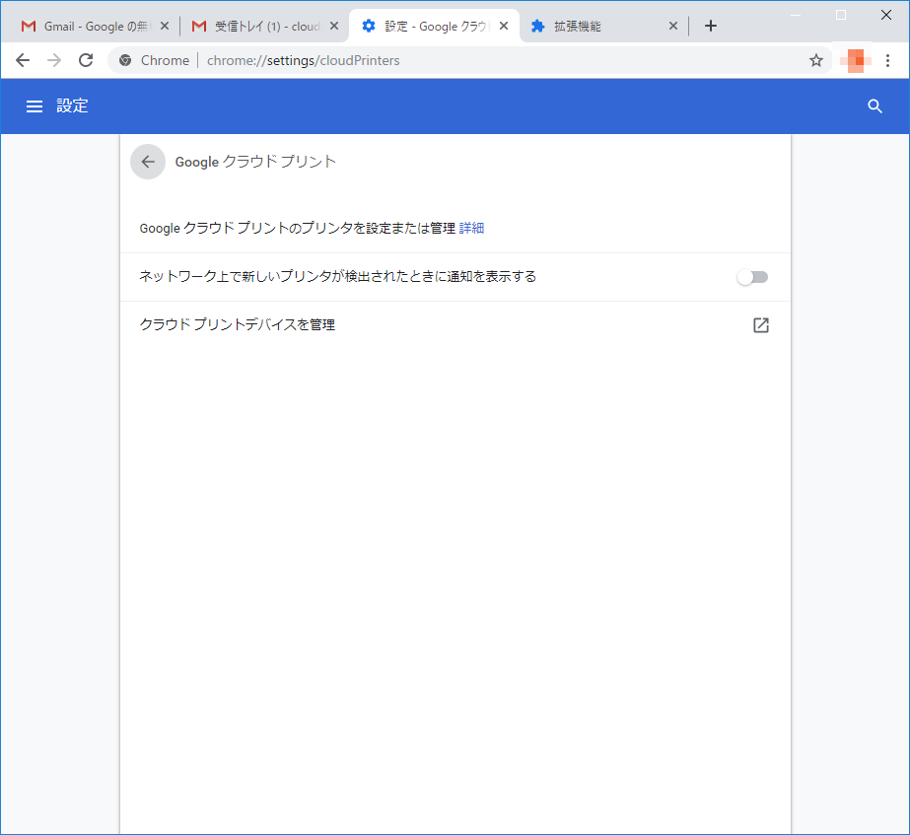
Task: Click the browser forward arrow
Action: pos(54,60)
